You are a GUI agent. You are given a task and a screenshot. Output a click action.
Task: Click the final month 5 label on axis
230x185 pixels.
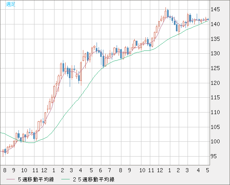pos(208,170)
